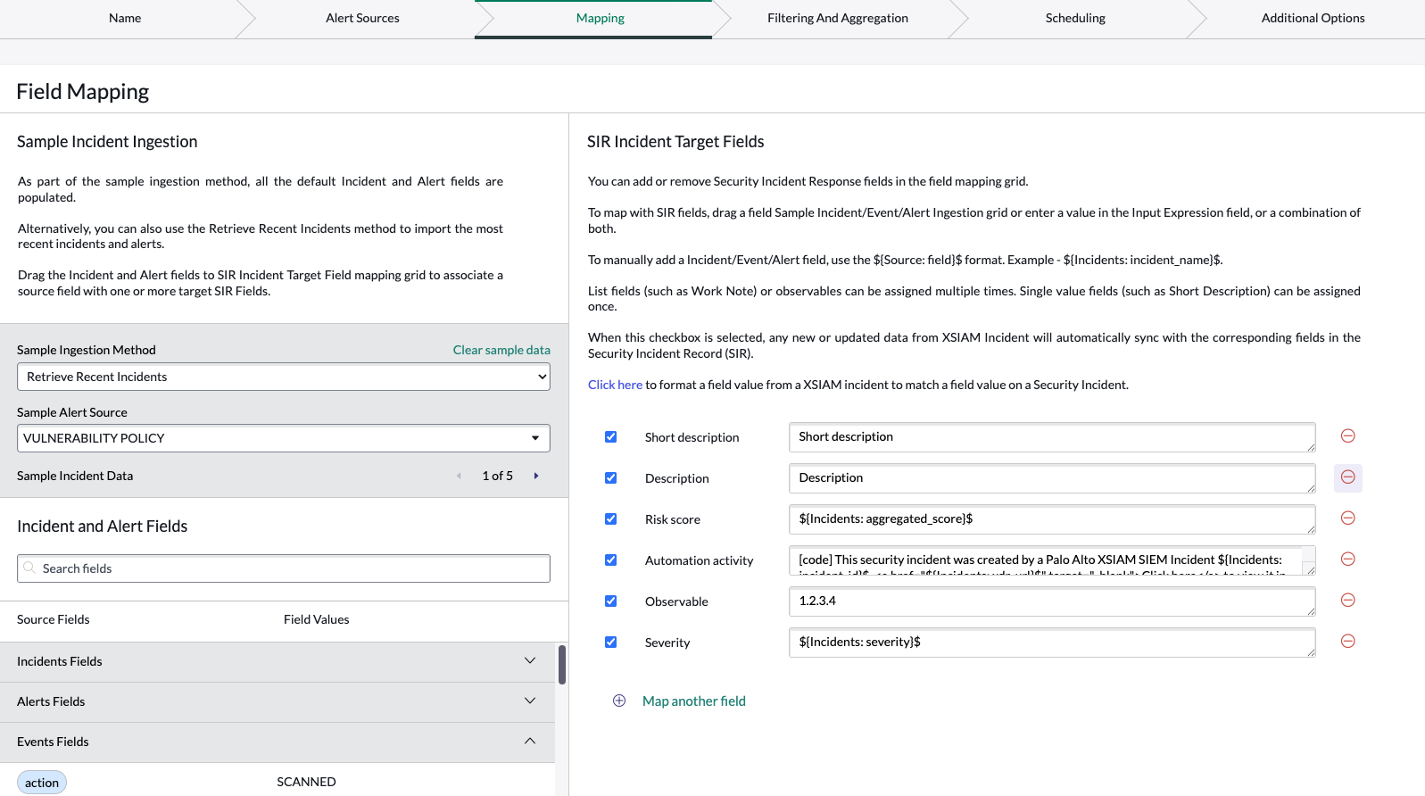Go to the Name step tab
The height and width of the screenshot is (796, 1425).
125,18
